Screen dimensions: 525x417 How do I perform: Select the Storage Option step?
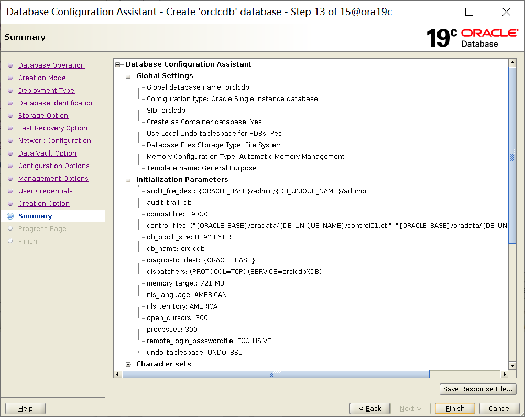click(x=43, y=116)
